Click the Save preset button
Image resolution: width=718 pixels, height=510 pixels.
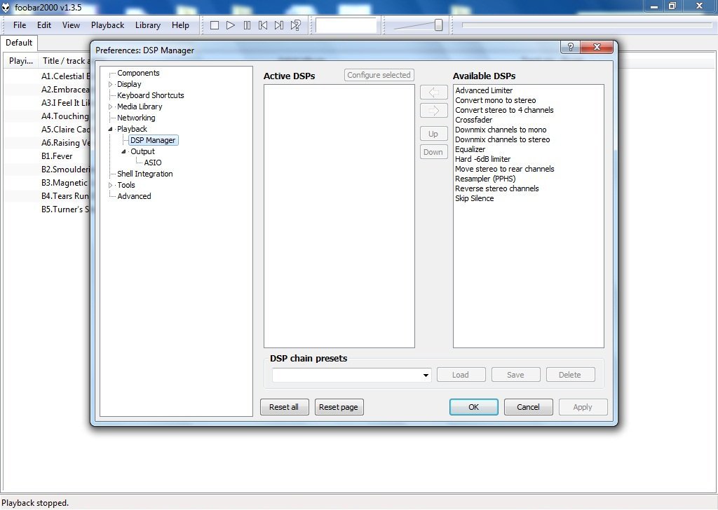pyautogui.click(x=515, y=375)
